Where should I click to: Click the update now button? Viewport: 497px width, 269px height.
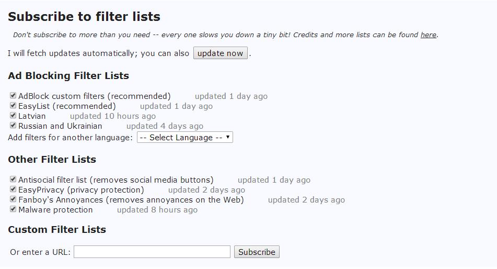click(220, 53)
